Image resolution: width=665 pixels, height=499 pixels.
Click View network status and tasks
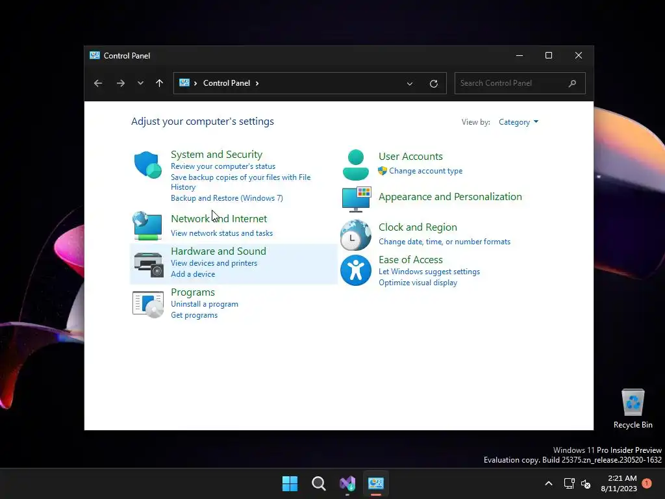tap(221, 233)
